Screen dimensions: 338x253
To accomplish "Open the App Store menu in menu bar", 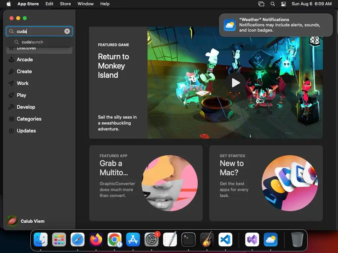I will pyautogui.click(x=28, y=4).
